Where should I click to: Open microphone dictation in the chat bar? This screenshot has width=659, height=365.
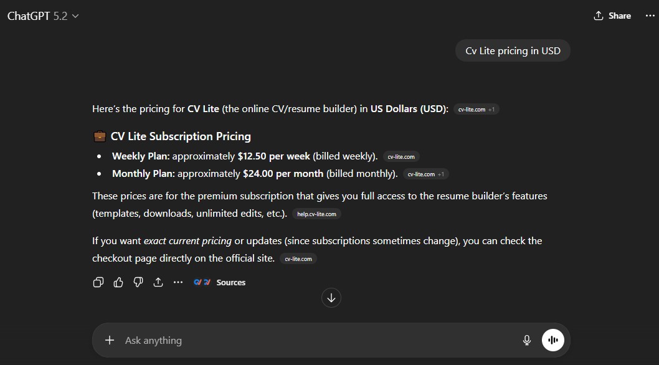(527, 340)
